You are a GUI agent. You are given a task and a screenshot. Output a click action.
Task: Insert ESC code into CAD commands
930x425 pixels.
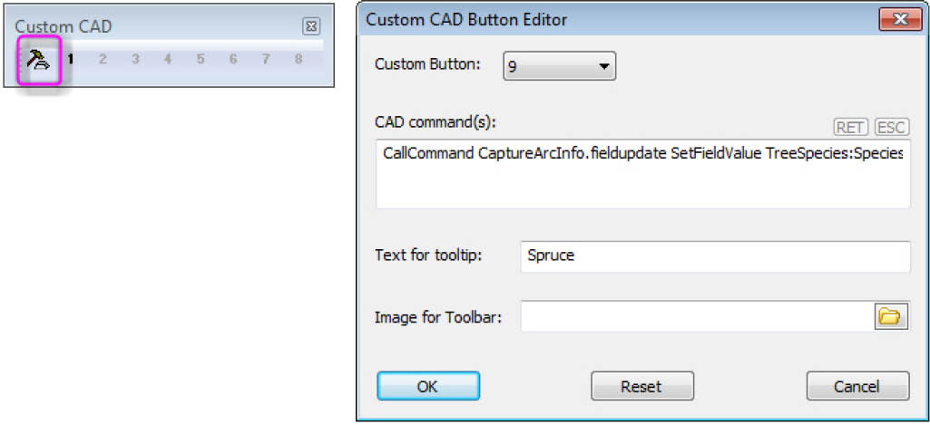(892, 128)
